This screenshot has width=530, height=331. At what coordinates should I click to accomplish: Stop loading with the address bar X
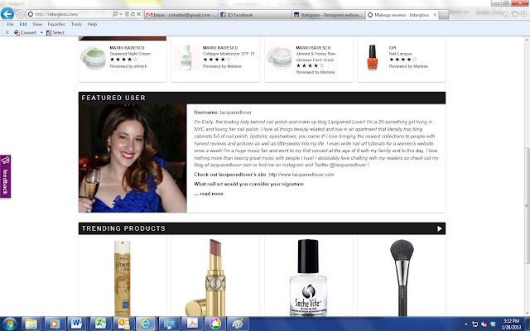[x=138, y=14]
